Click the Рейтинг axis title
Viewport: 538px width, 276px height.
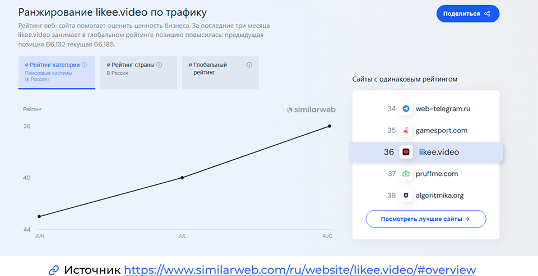(33, 110)
